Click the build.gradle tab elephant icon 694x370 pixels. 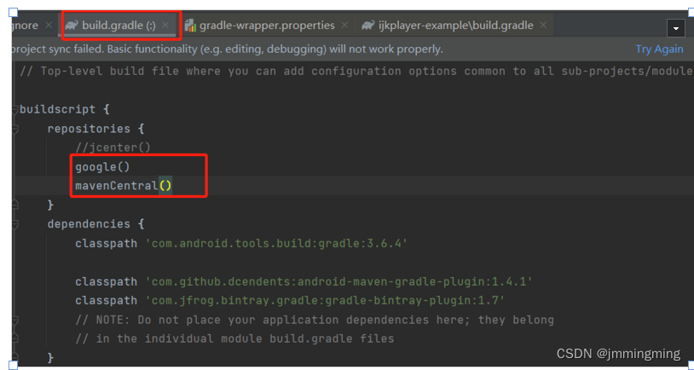coord(72,26)
